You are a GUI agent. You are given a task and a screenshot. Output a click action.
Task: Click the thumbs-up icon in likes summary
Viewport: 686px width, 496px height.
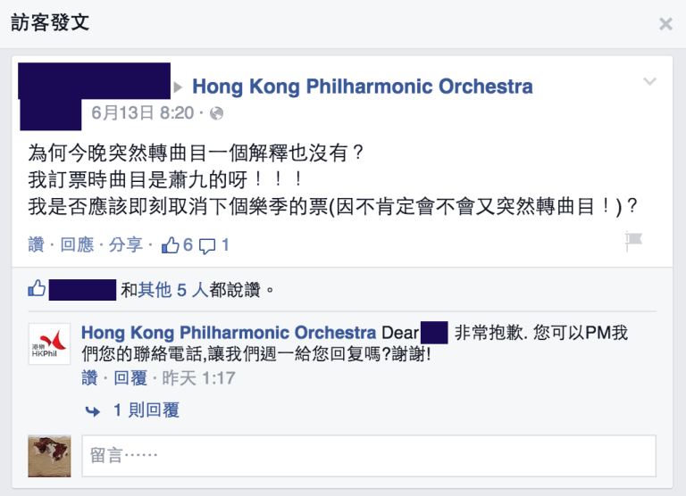(x=37, y=288)
